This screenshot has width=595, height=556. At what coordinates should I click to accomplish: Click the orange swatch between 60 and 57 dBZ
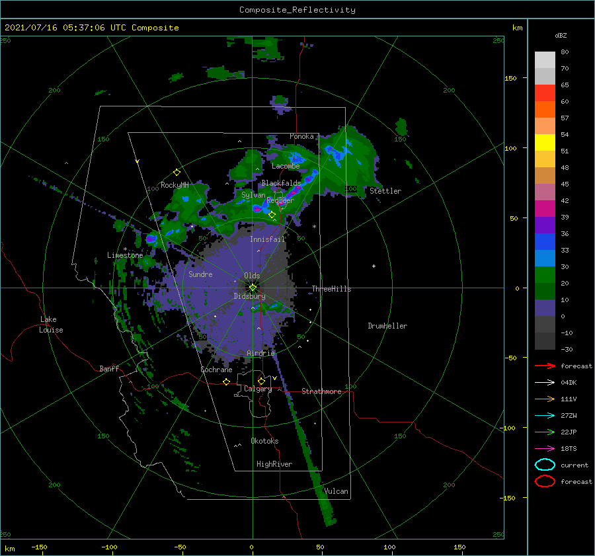coord(545,109)
